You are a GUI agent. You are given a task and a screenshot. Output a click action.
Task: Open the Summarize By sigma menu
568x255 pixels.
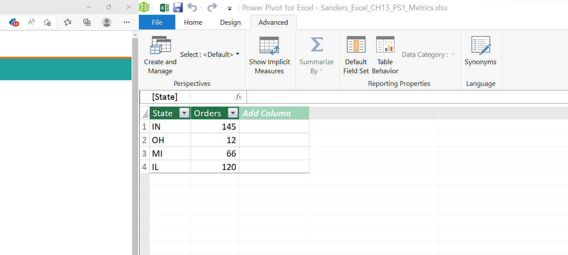(316, 55)
